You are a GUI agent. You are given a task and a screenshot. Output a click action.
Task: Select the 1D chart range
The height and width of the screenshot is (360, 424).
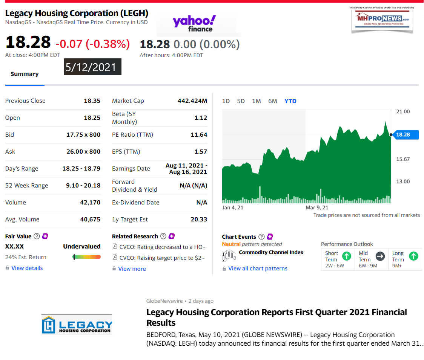226,101
